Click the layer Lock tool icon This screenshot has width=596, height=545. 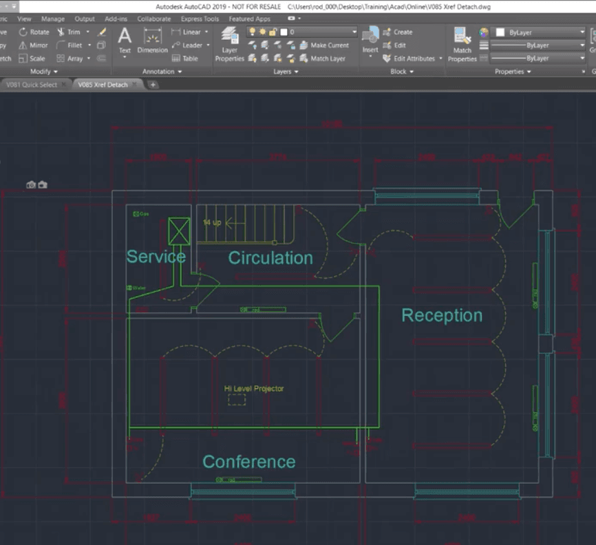pyautogui.click(x=291, y=45)
